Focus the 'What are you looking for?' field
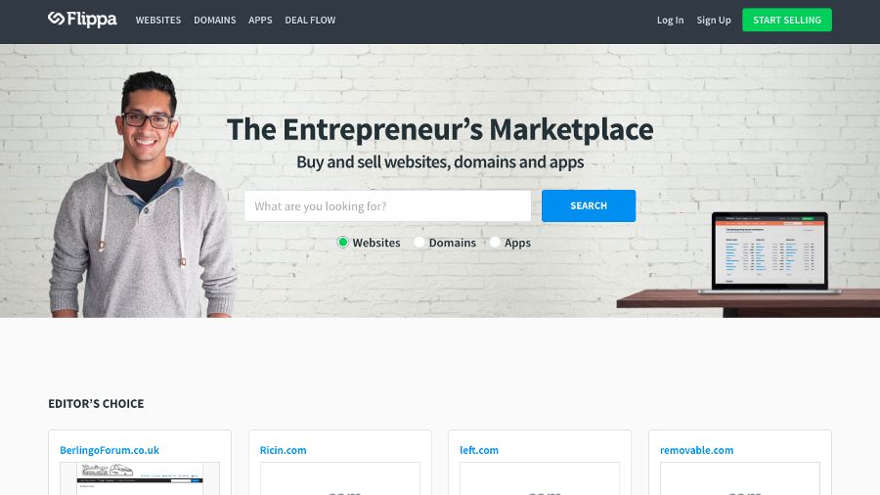This screenshot has width=880, height=495. click(x=387, y=206)
